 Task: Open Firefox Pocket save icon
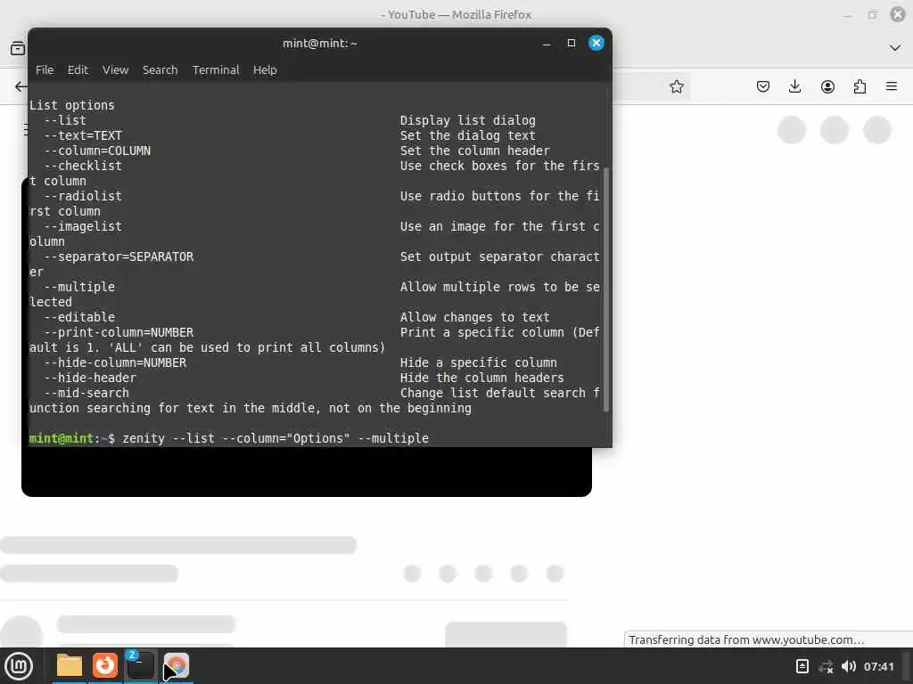(x=763, y=86)
